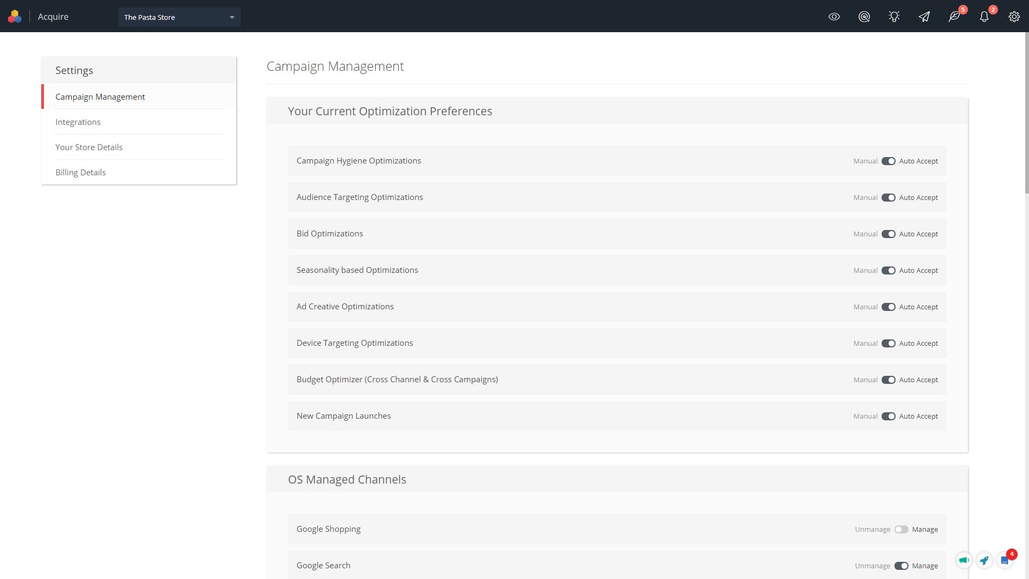Open The Pasta Store dropdown
The width and height of the screenshot is (1029, 579).
(x=180, y=17)
